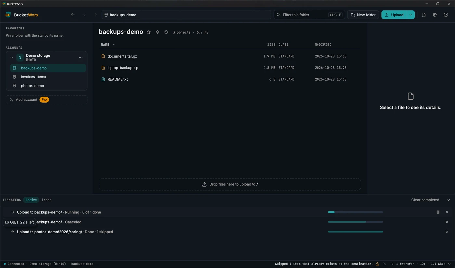
Task: Open the help question mark icon
Action: (x=446, y=15)
